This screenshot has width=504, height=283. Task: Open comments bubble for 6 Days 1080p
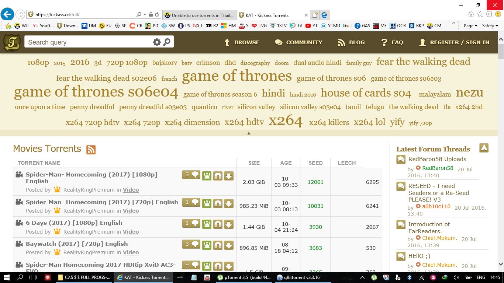tap(191, 223)
